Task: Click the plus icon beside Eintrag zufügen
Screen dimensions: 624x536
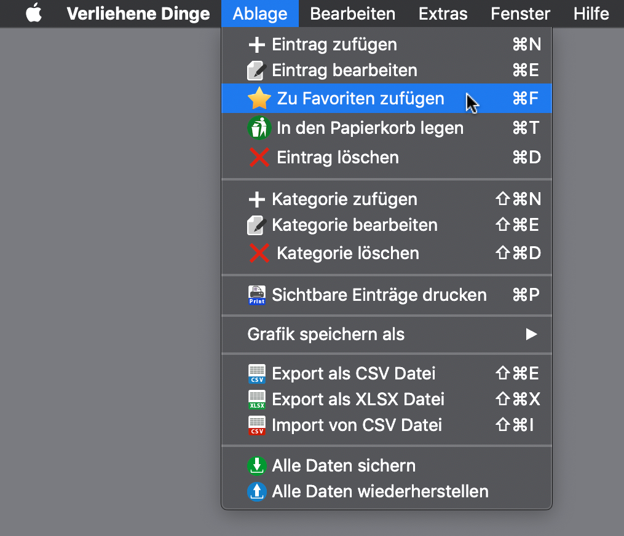Action: tap(256, 45)
